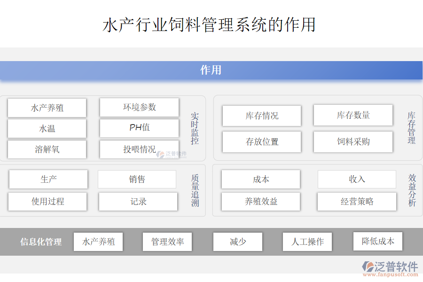Select the 存放位置 box
Image resolution: width=423 pixels, height=282 pixels.
click(262, 142)
